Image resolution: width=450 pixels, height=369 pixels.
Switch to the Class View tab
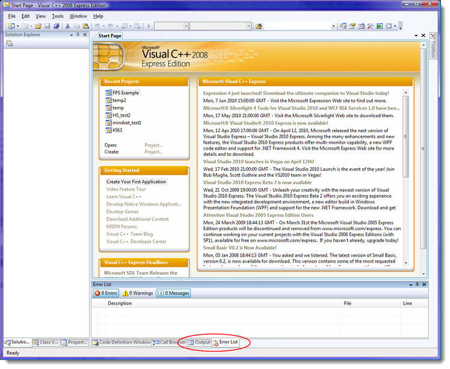46,343
